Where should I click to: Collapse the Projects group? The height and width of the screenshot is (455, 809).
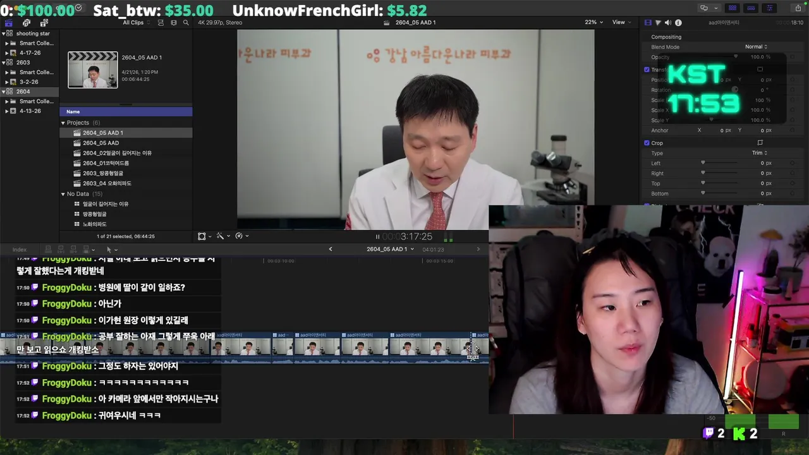(63, 123)
